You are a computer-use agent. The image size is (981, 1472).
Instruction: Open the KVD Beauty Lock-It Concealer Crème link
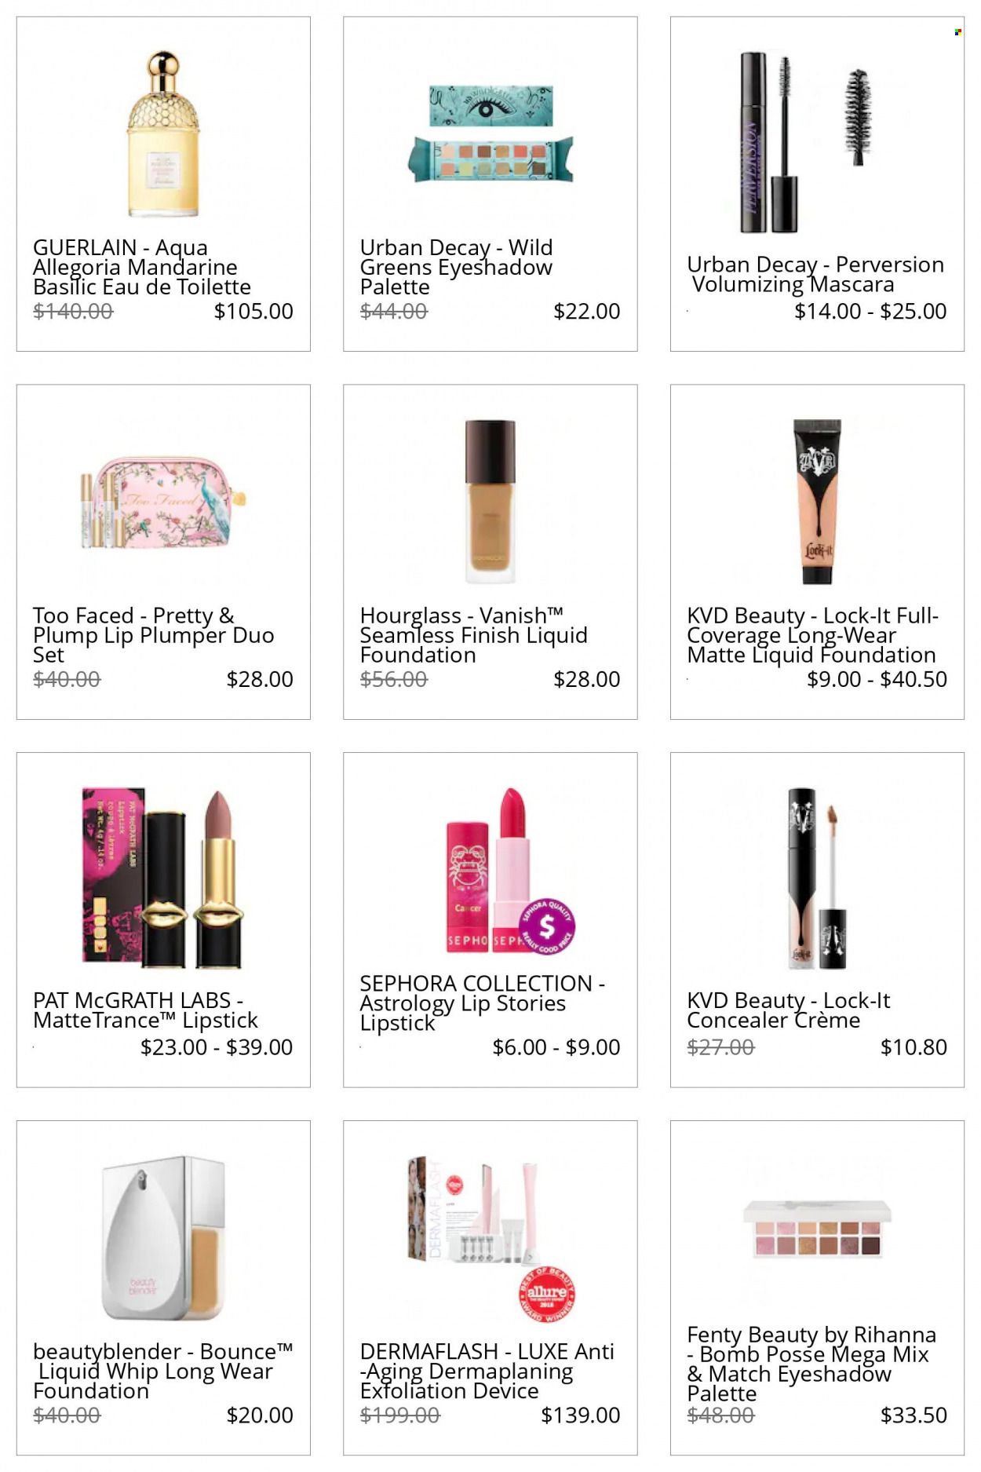[x=788, y=1010]
